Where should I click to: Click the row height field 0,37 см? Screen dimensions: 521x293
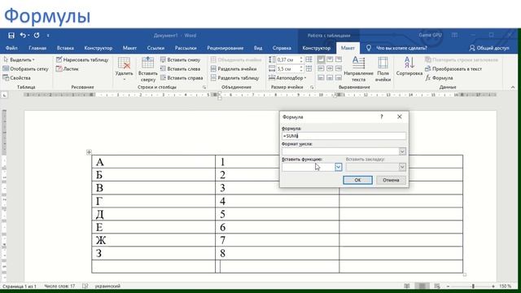[x=287, y=59]
